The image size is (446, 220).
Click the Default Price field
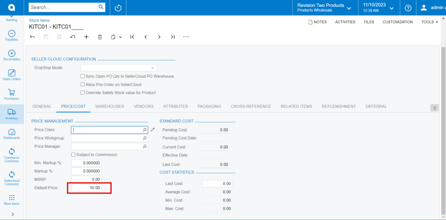(x=87, y=188)
